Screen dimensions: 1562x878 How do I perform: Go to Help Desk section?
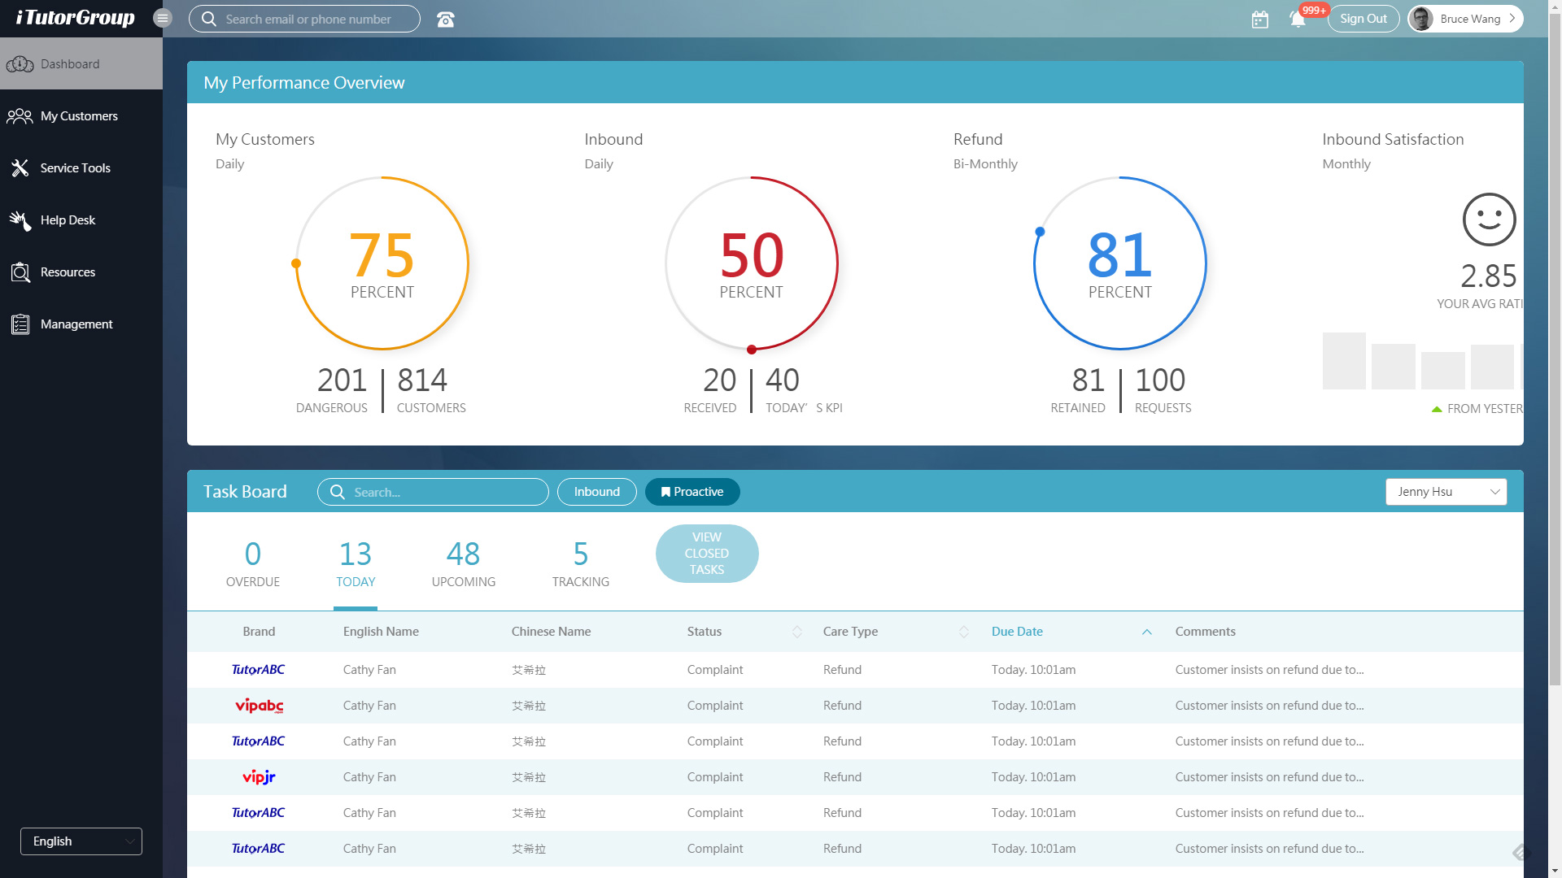[x=68, y=220]
